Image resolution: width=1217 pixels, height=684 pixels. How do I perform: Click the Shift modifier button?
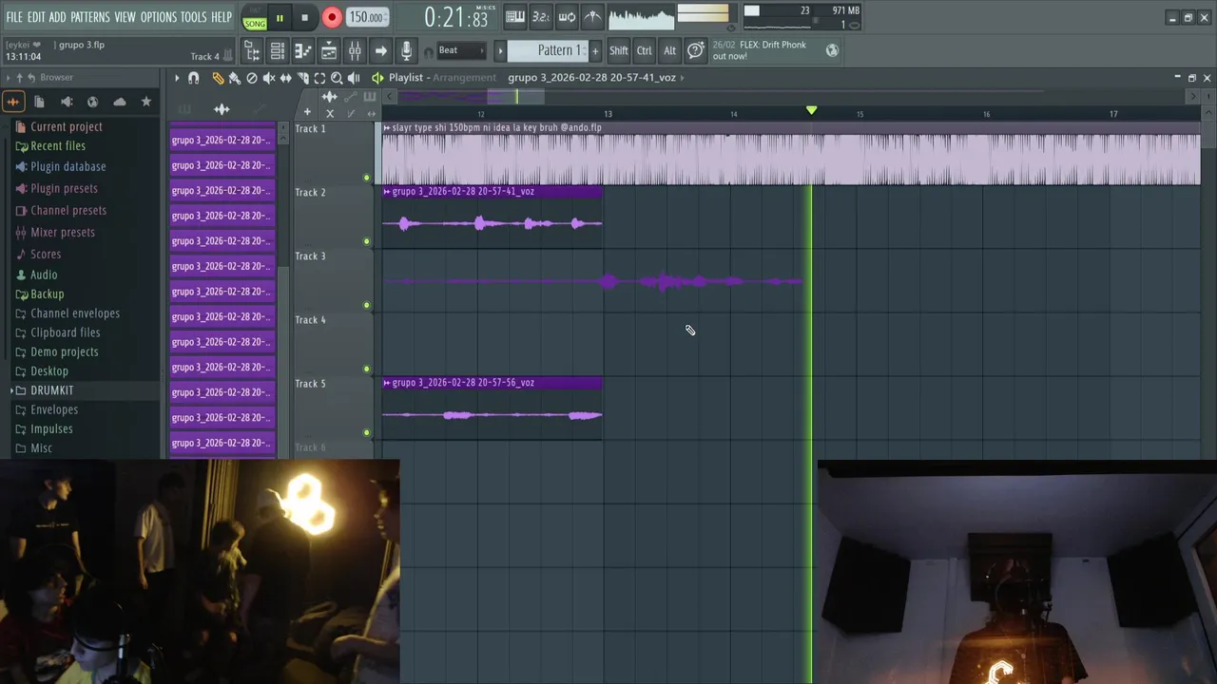[619, 50]
